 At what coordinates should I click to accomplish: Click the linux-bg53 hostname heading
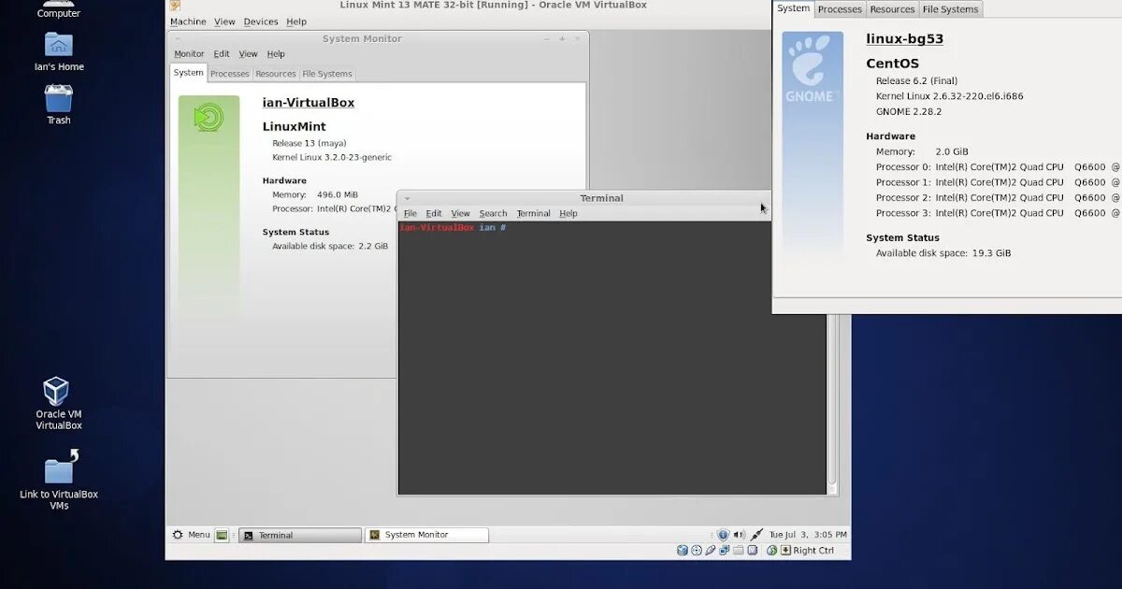coord(904,39)
